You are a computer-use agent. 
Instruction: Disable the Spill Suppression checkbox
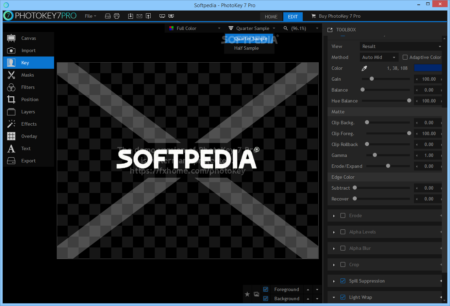(343, 281)
